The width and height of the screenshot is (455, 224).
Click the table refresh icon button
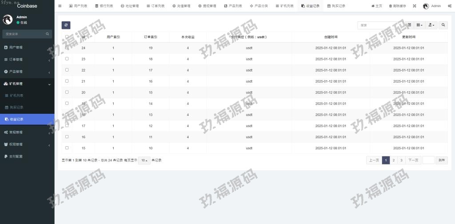[x=66, y=25]
